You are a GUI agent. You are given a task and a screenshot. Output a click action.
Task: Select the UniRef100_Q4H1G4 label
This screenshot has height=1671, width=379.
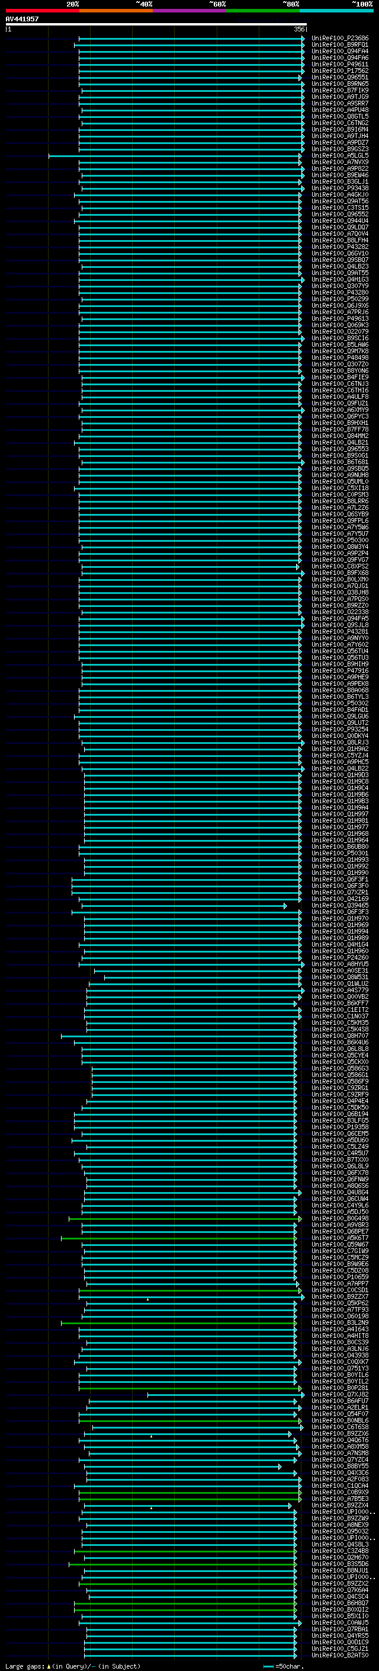point(340,944)
